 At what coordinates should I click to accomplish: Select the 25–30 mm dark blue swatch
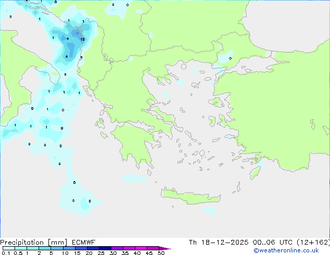[105, 248]
